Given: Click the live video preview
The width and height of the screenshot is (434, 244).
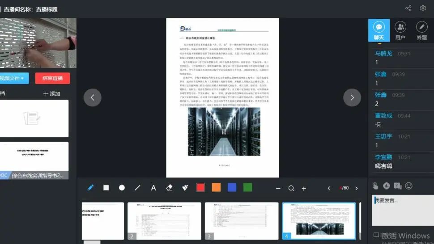Looking at the screenshot, I should pos(38,43).
